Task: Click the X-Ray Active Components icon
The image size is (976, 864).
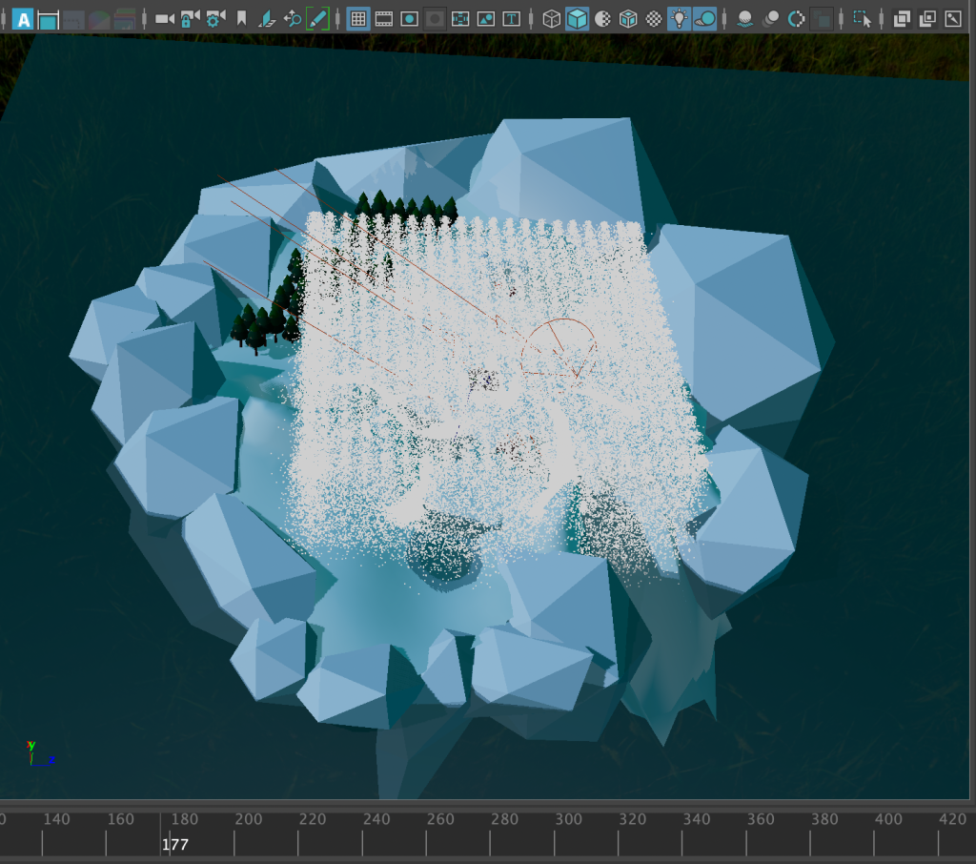Action: tap(927, 19)
